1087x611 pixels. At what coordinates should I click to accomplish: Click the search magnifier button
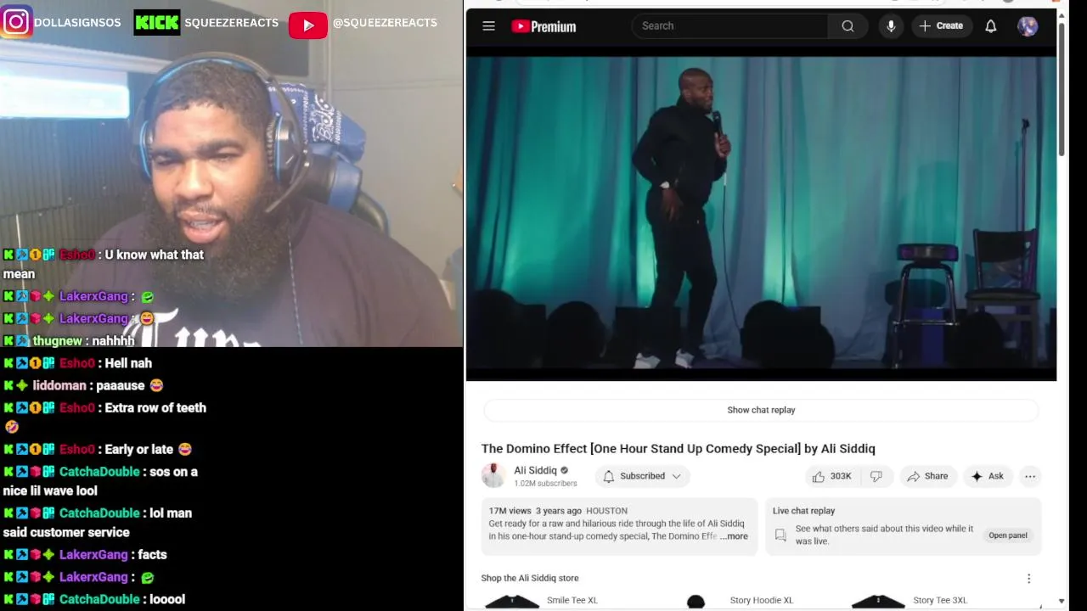point(848,26)
